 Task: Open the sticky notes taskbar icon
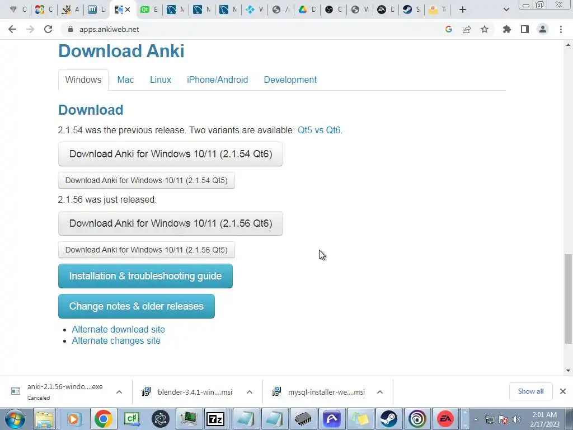[x=360, y=419]
